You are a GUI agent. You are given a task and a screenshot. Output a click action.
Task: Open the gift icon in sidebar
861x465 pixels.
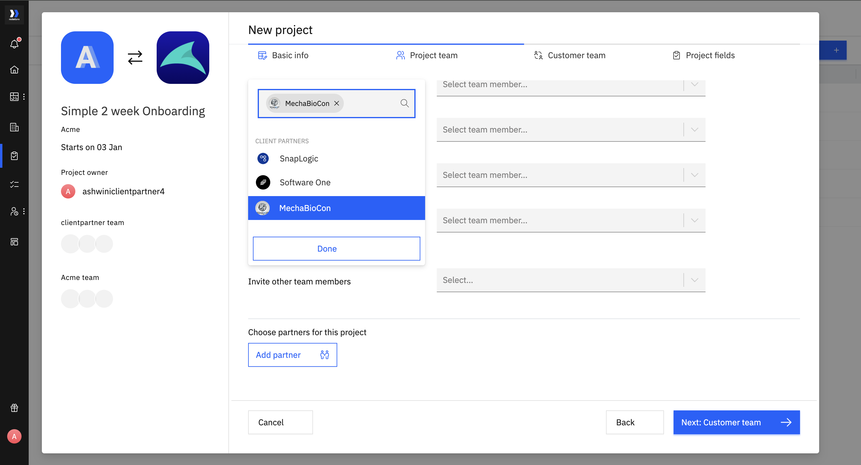pyautogui.click(x=14, y=408)
